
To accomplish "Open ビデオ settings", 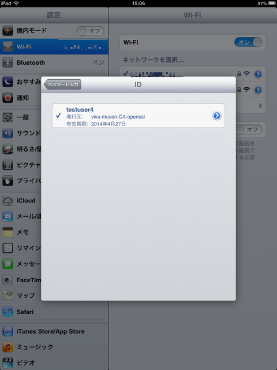I will tap(54, 362).
